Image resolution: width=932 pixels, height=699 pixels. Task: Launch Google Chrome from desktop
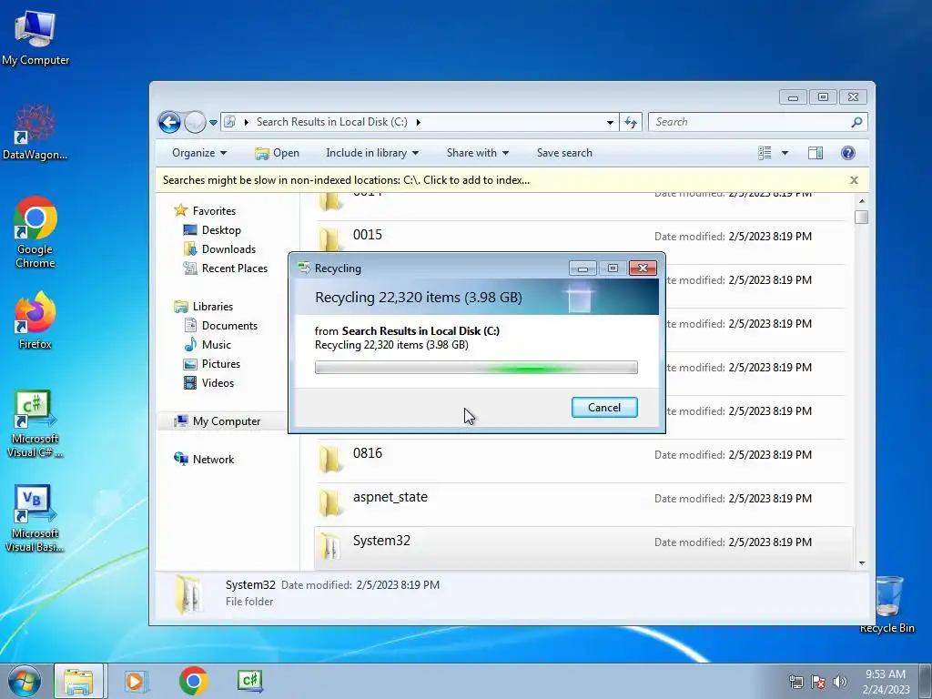point(35,232)
